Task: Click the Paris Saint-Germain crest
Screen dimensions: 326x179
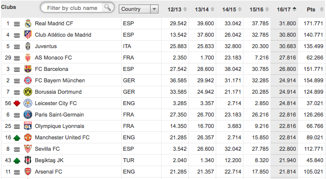Action: (x=28, y=115)
